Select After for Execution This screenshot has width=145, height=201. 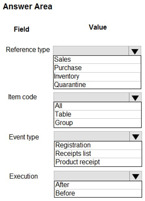[98, 185]
